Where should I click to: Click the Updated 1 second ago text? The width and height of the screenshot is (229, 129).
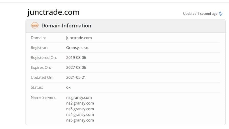tap(200, 13)
